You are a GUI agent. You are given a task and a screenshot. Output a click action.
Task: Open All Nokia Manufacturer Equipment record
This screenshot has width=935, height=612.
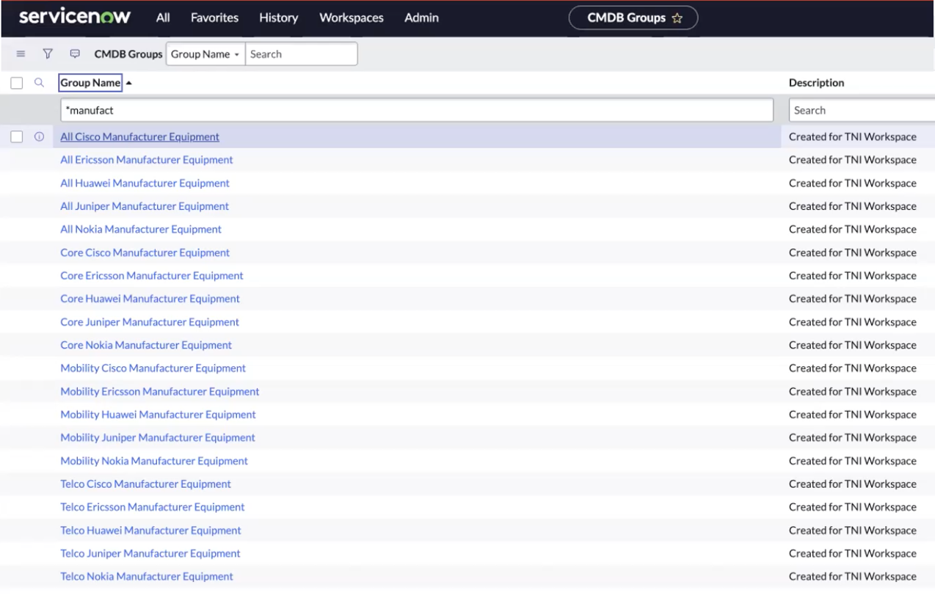[141, 229]
